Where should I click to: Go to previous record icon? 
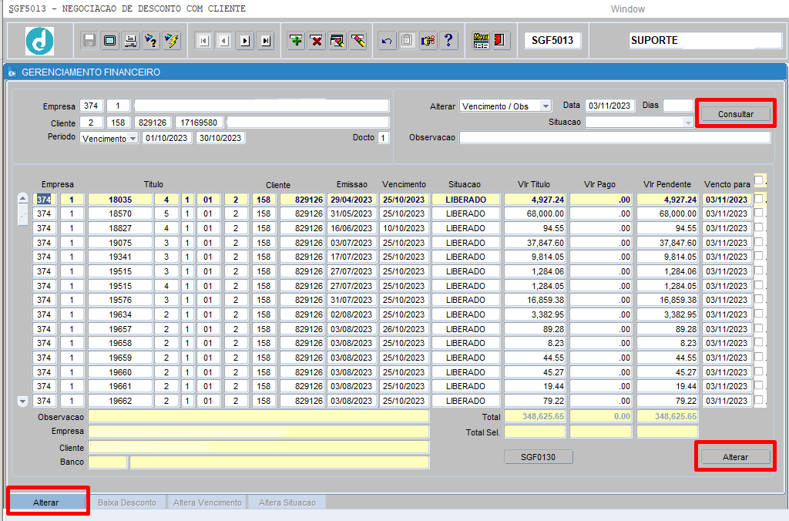(224, 41)
